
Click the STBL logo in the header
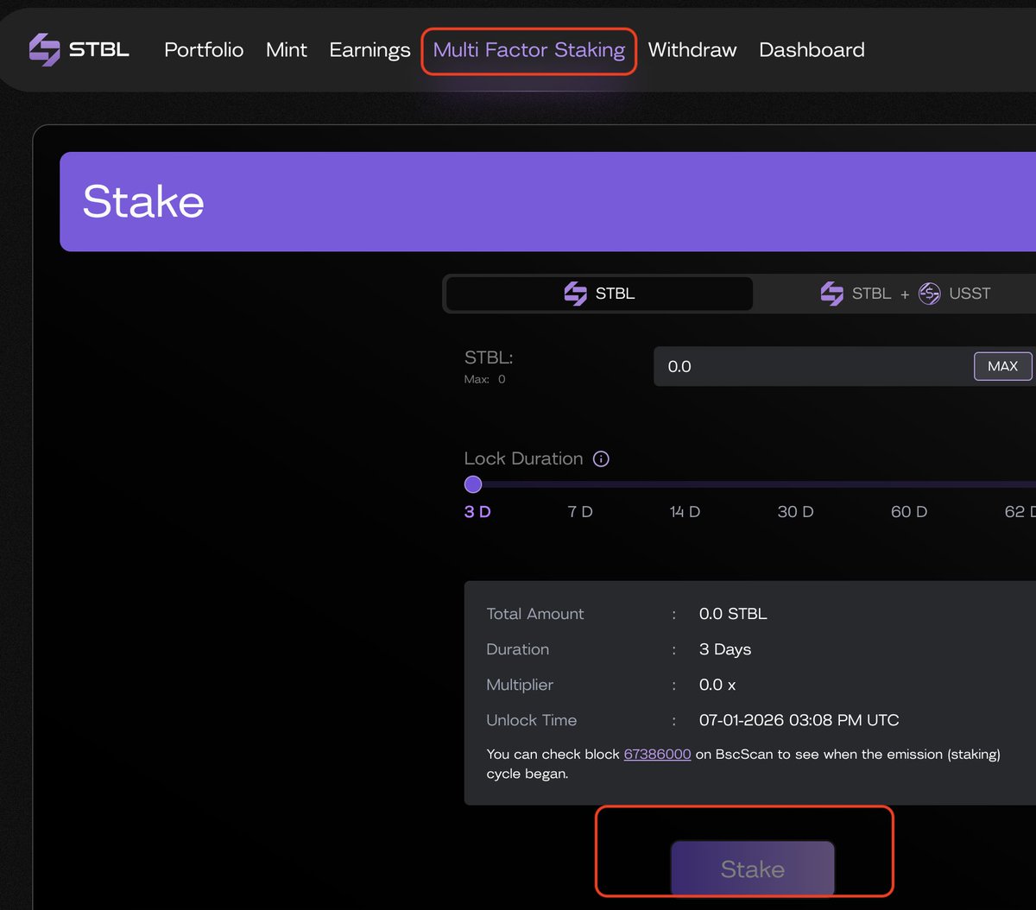[79, 50]
